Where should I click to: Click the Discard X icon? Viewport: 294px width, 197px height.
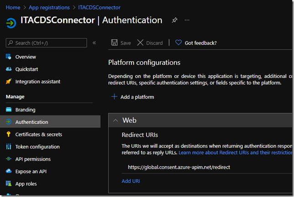point(140,42)
